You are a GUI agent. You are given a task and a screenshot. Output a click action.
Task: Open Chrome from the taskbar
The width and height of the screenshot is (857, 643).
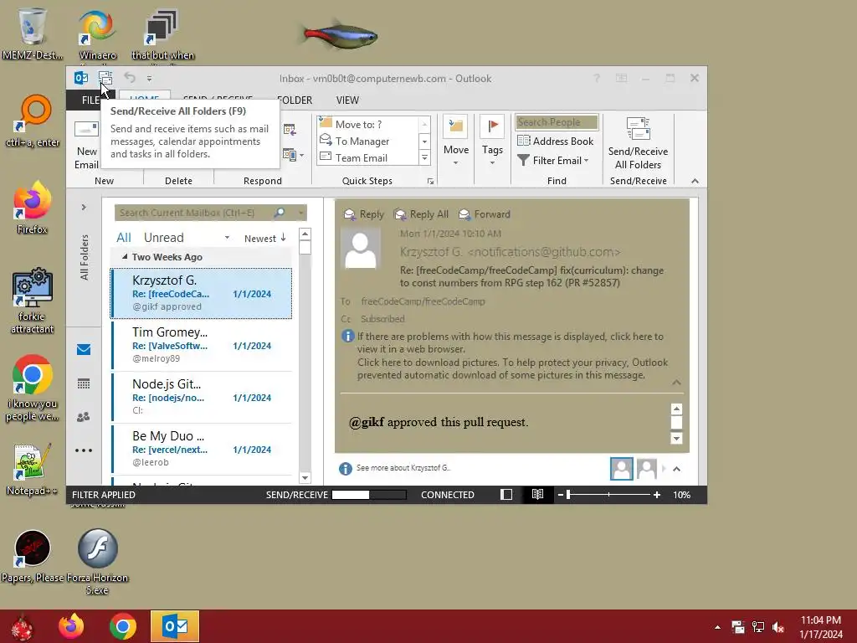point(123,626)
